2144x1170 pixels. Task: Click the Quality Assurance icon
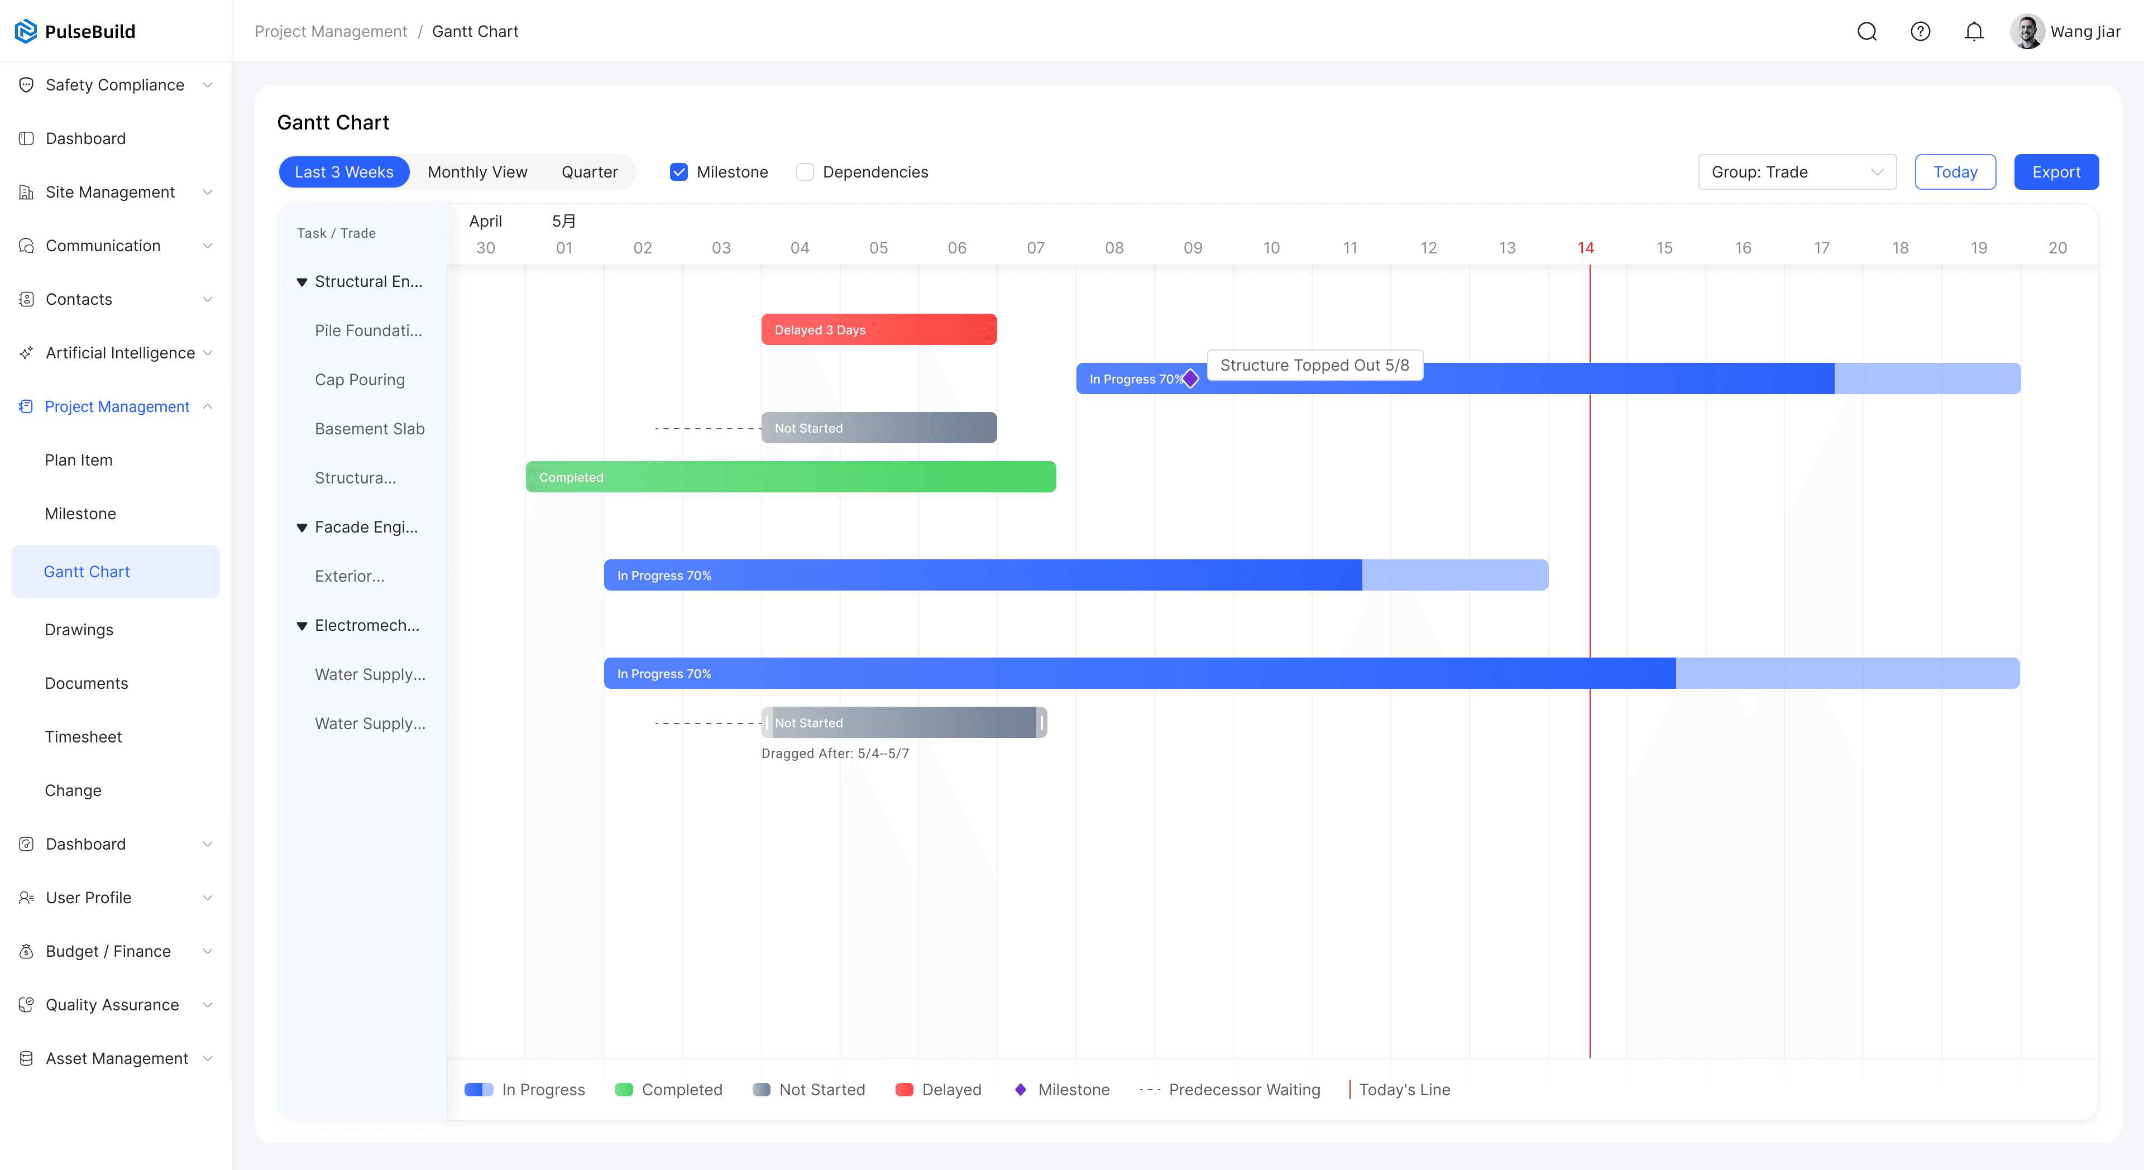click(26, 1004)
